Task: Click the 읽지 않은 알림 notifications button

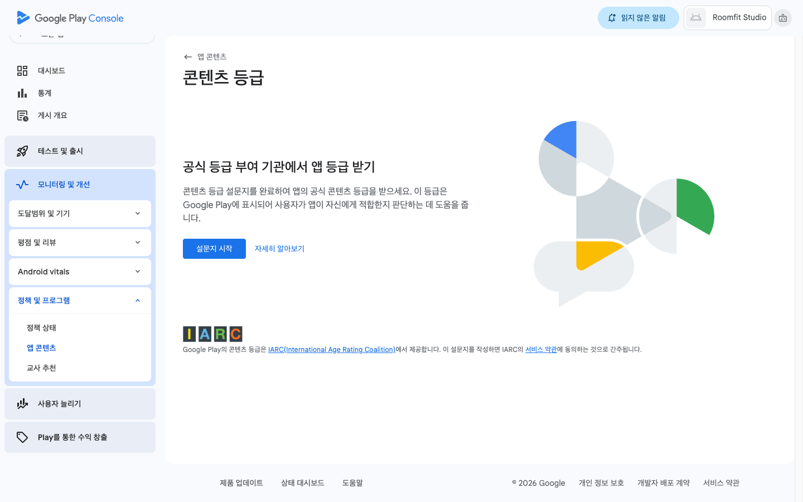Action: tap(638, 18)
